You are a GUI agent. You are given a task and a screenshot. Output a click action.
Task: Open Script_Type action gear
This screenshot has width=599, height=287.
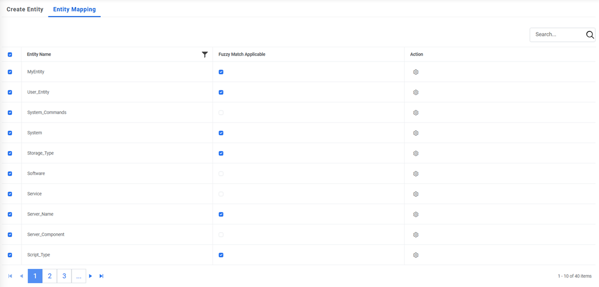[416, 255]
